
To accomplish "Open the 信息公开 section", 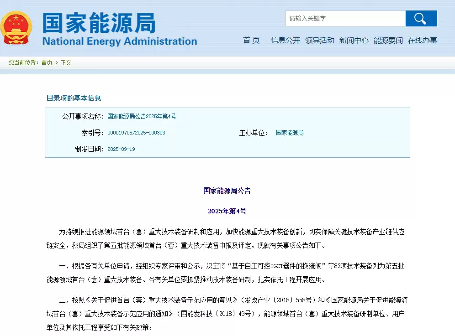I will pyautogui.click(x=286, y=40).
